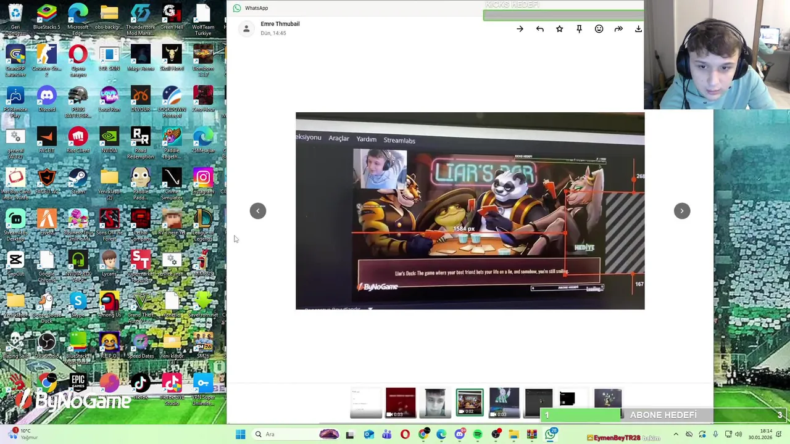Open OBS Studio desktop shortcut

[47, 347]
